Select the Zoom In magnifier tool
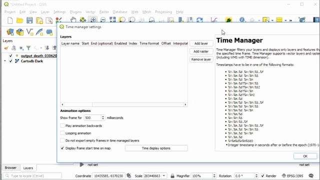Image resolution: width=320 pixels, height=180 pixels. coord(93,20)
